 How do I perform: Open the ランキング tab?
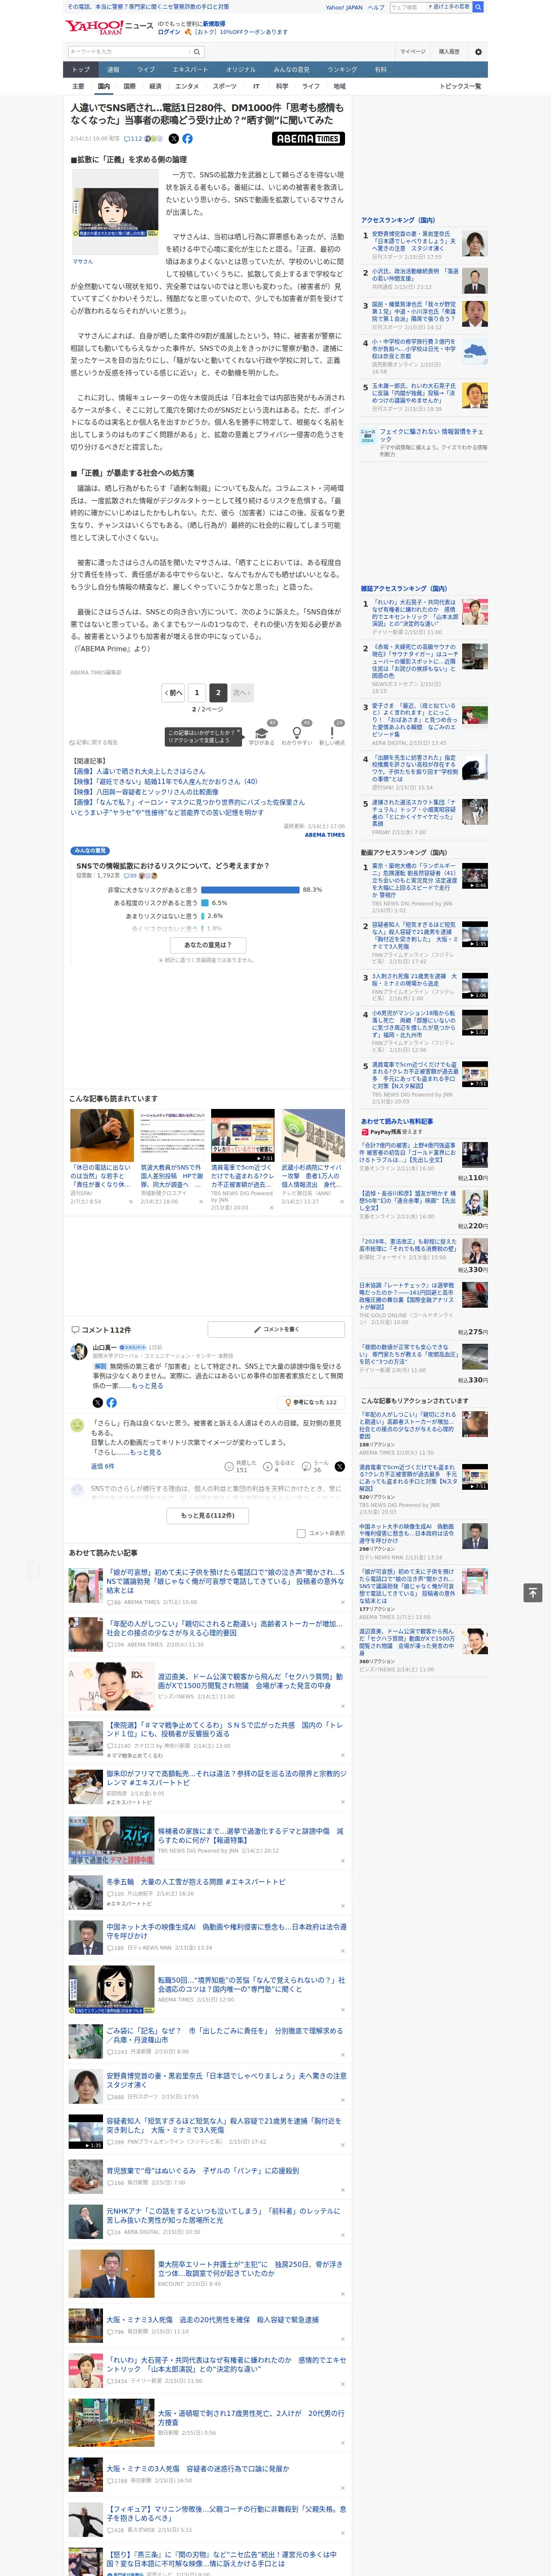pyautogui.click(x=342, y=69)
